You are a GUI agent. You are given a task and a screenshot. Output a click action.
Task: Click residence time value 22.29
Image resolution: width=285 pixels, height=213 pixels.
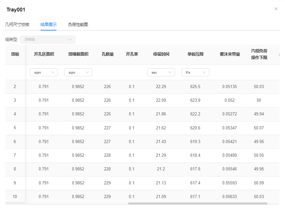(161, 86)
